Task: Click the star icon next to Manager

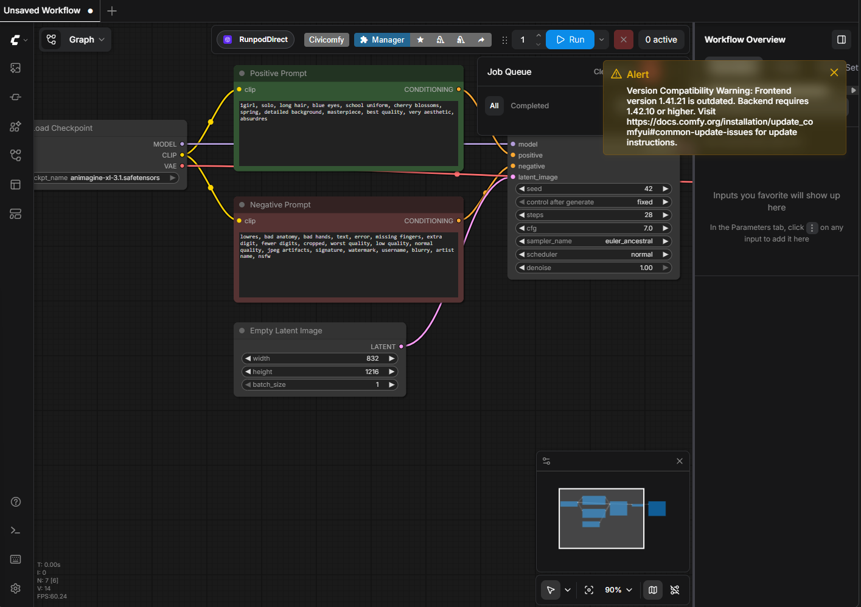Action: coord(420,40)
